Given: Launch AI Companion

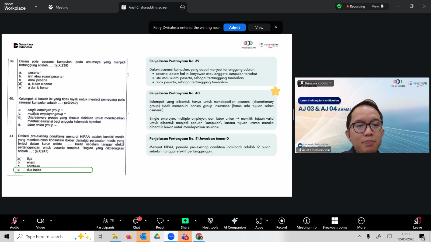Looking at the screenshot, I should [234, 223].
